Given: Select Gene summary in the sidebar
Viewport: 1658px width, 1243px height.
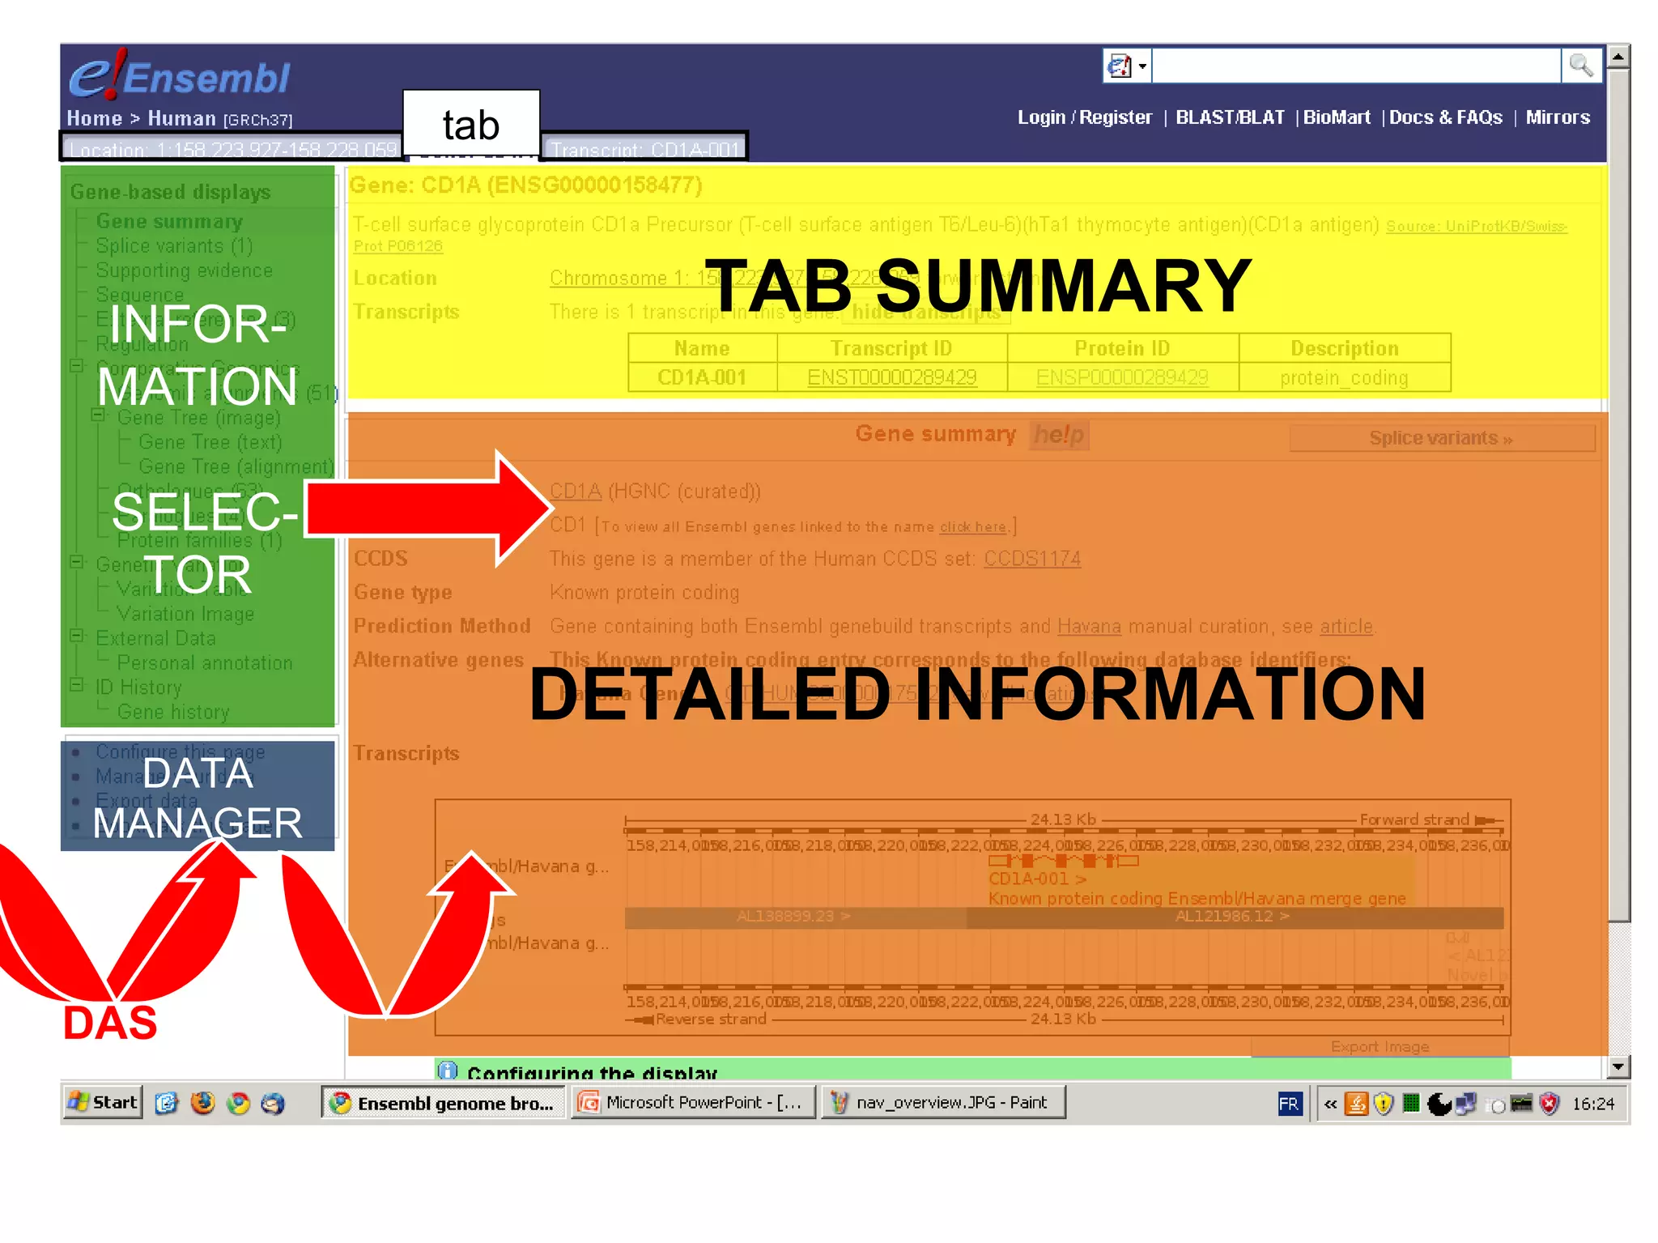Looking at the screenshot, I should tap(169, 221).
